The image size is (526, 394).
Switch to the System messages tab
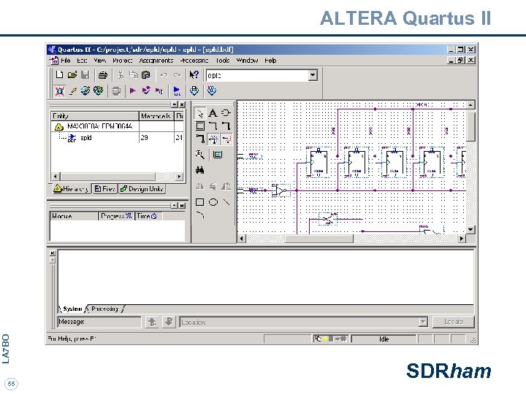tap(72, 309)
